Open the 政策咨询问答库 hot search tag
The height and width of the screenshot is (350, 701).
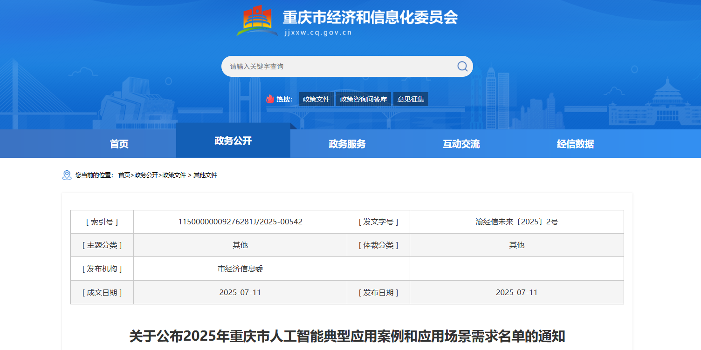pos(363,99)
